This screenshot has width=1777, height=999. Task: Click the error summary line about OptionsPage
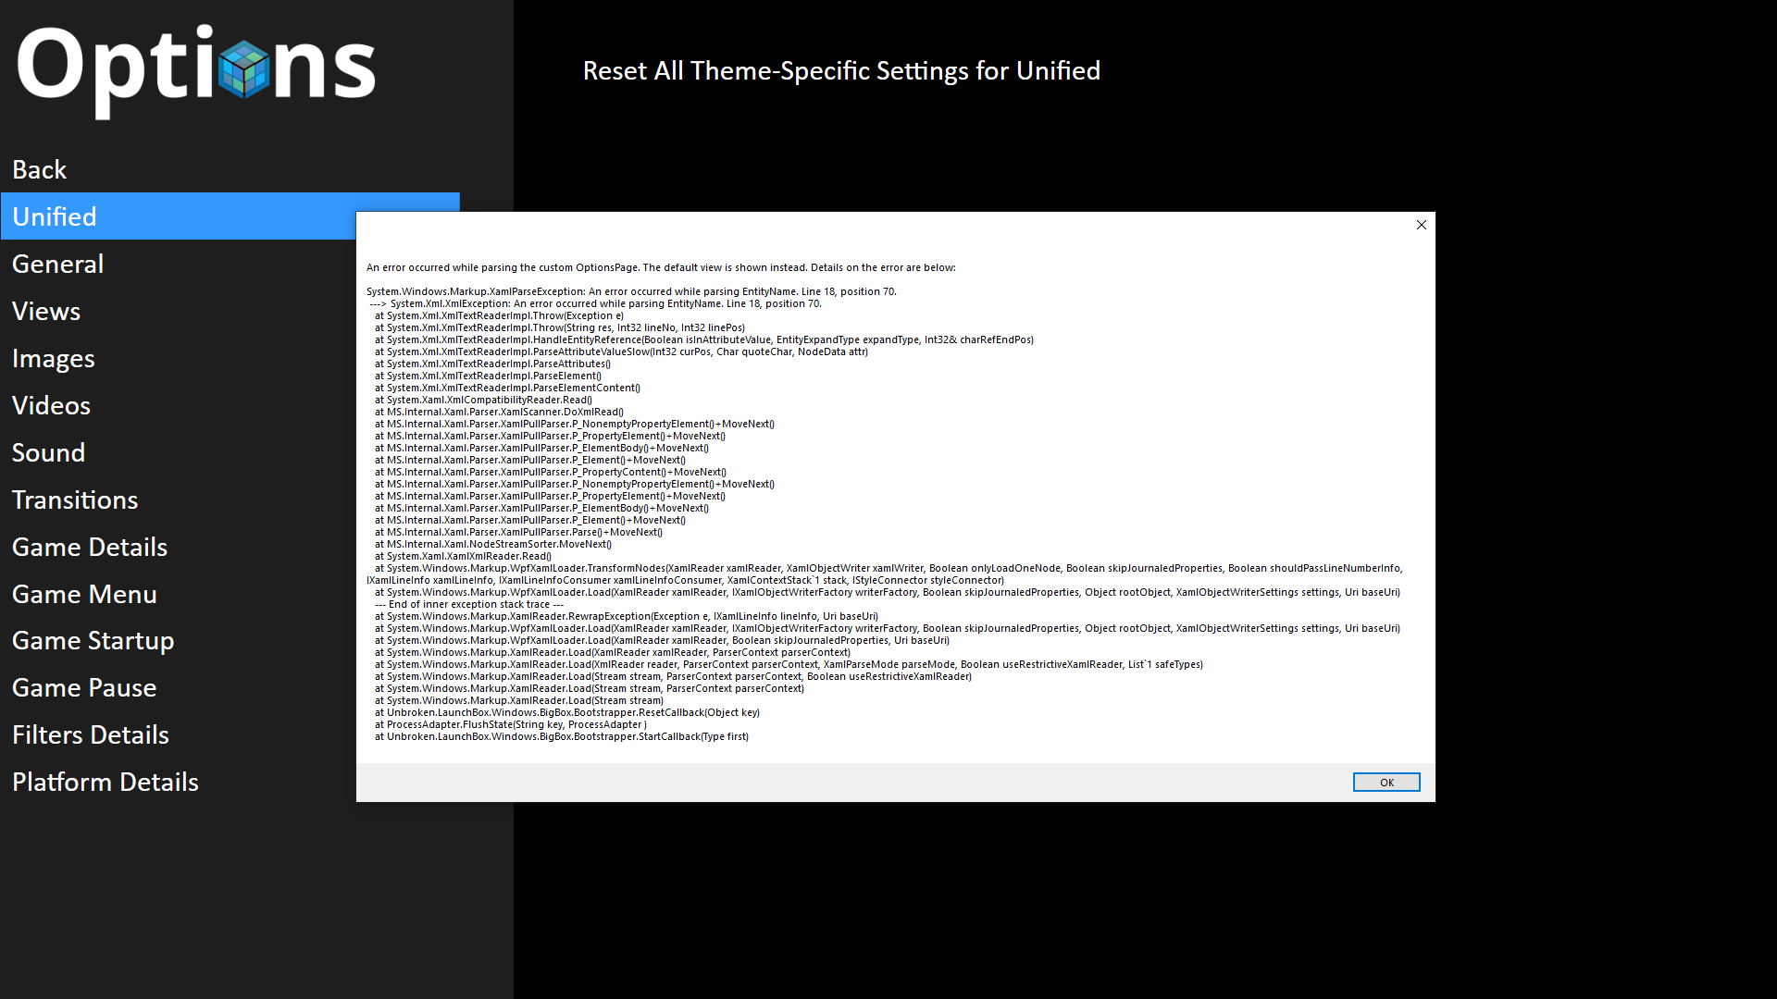tap(661, 267)
